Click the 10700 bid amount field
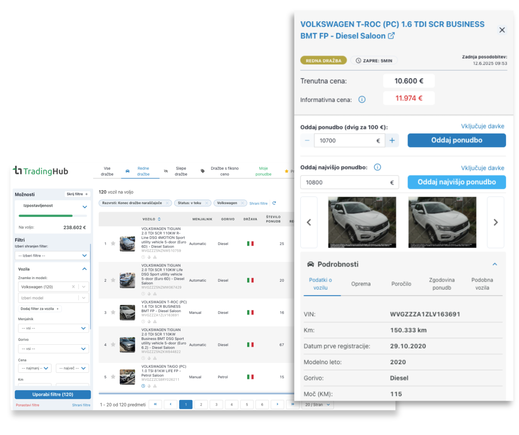 [x=349, y=140]
